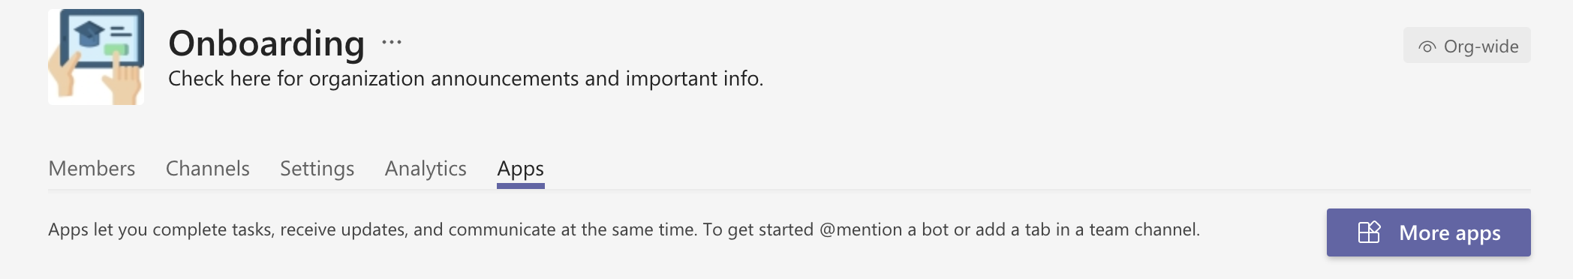Screen dimensions: 1573x279
Task: Click the Onboarding team avatar picture
Action: (x=96, y=57)
